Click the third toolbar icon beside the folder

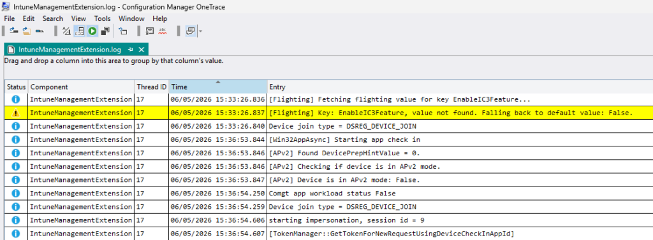(x=40, y=31)
